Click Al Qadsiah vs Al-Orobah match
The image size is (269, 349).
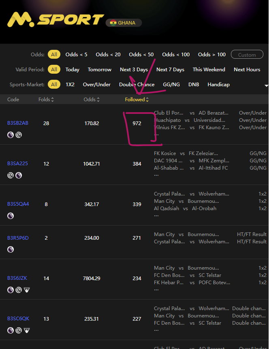click(x=185, y=209)
